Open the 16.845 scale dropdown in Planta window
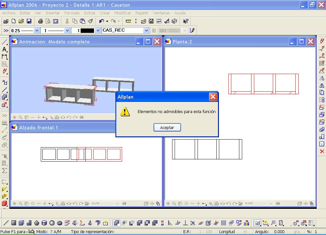The image size is (326, 235). coord(271,203)
